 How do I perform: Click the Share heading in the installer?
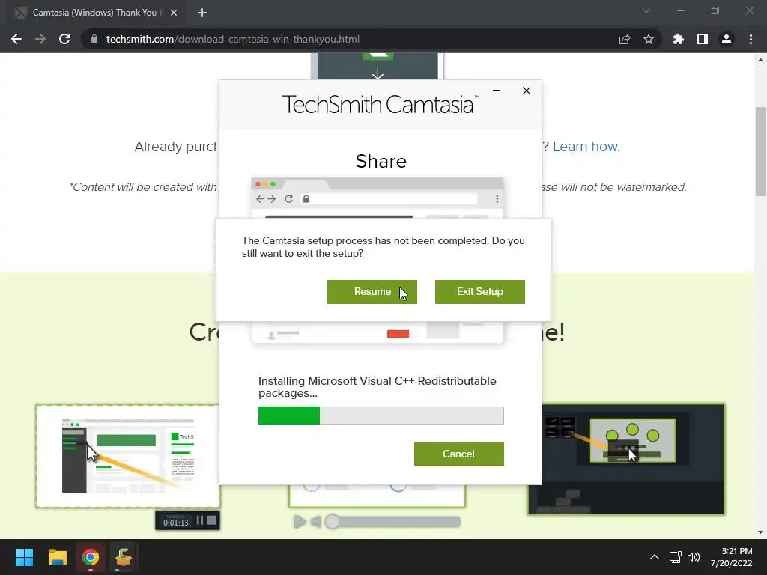(381, 162)
